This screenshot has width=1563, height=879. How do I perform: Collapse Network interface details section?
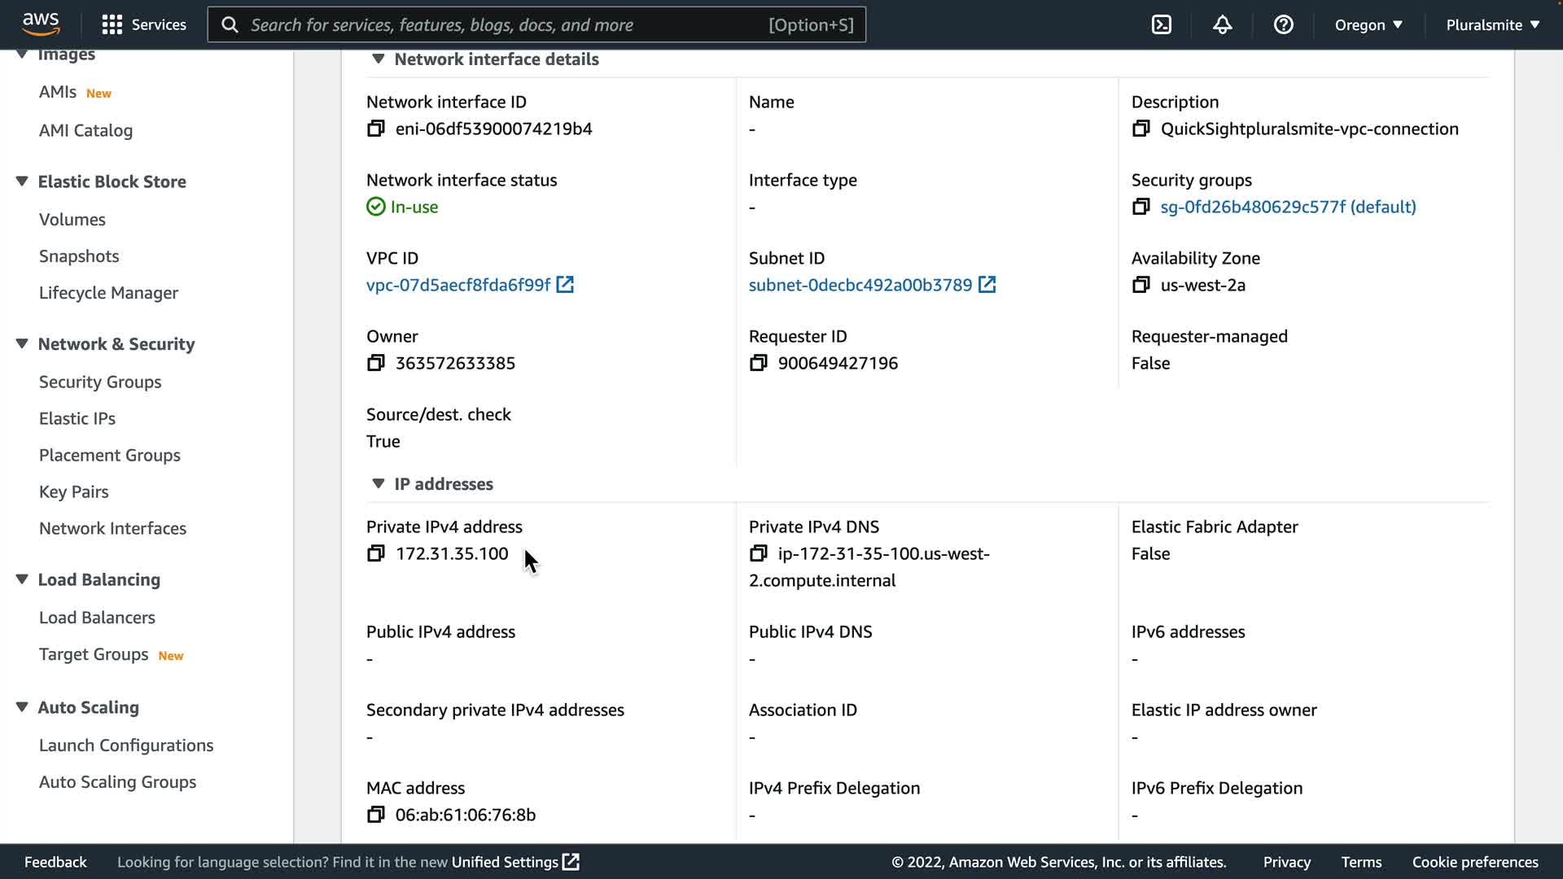(378, 59)
